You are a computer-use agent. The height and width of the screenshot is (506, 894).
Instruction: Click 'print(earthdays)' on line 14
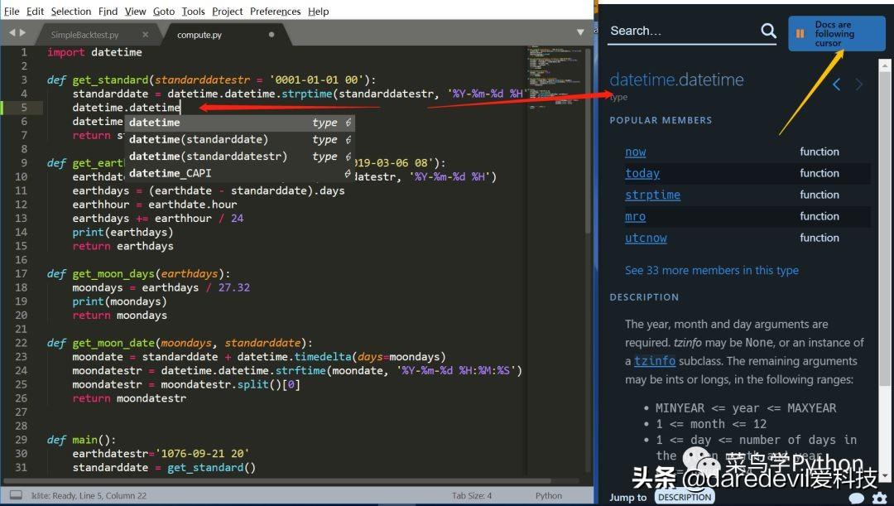point(123,232)
